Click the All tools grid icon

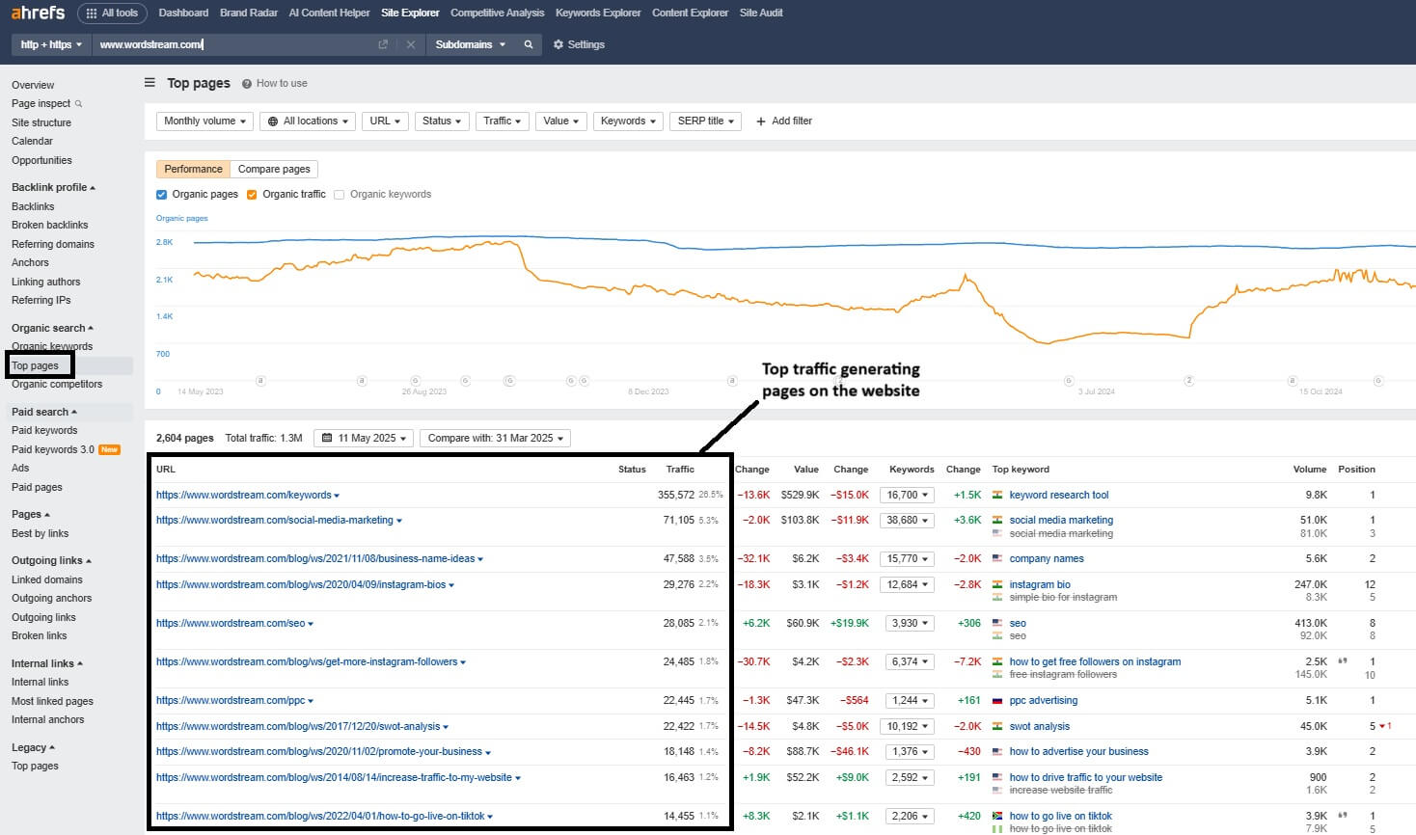coord(92,13)
